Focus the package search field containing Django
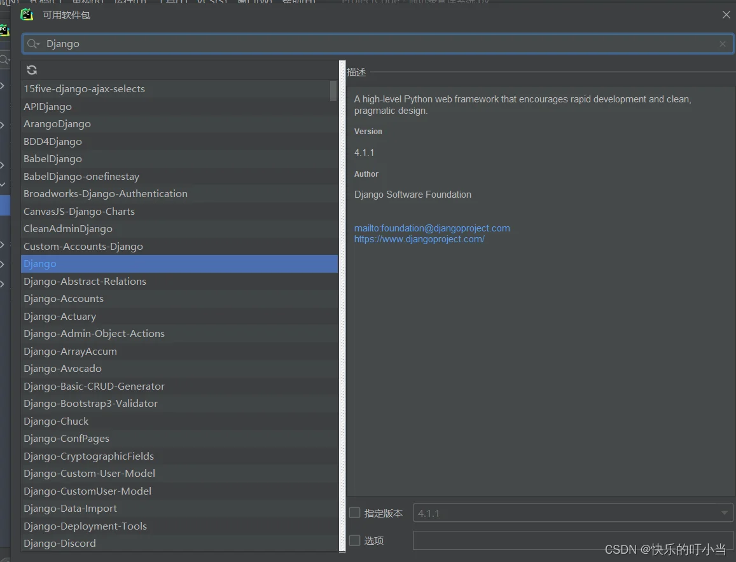Image resolution: width=736 pixels, height=562 pixels. 378,44
